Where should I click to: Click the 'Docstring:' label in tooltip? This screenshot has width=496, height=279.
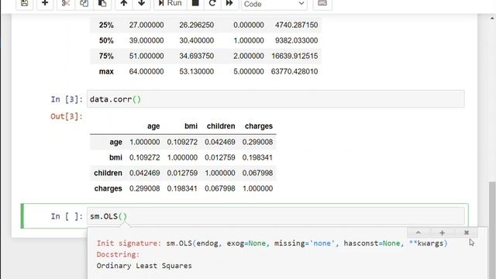118,255
